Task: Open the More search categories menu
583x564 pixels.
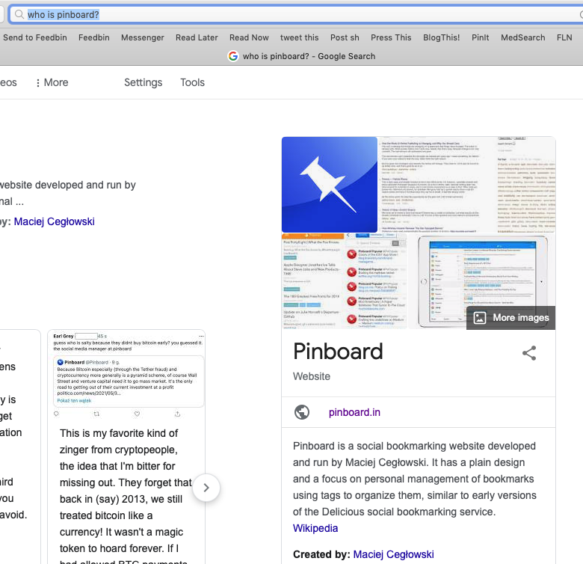Action: point(52,82)
